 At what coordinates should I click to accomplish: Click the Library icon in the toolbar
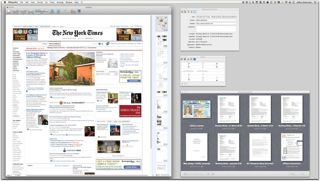pos(58,11)
